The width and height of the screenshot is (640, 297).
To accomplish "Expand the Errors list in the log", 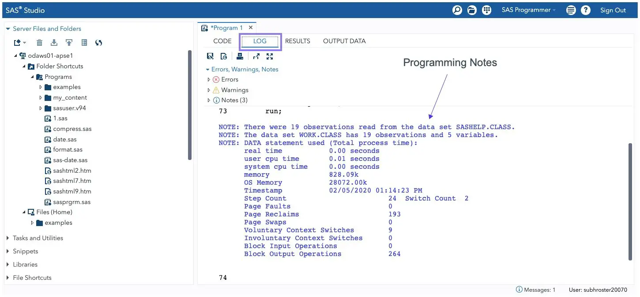I will click(x=209, y=80).
